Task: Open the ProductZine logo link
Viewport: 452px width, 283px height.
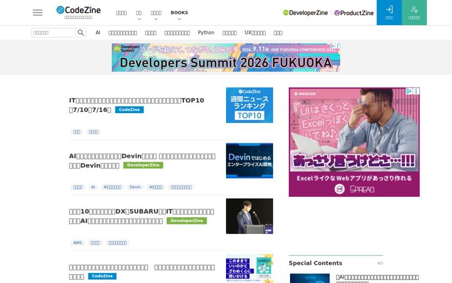Action: pyautogui.click(x=353, y=13)
